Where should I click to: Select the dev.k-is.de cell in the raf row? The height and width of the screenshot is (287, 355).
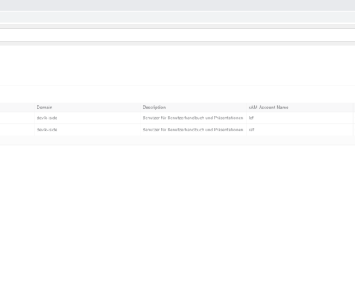pyautogui.click(x=47, y=130)
